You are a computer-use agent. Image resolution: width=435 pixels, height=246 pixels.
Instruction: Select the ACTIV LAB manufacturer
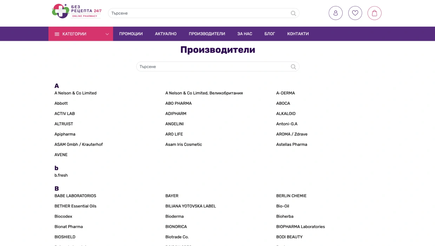tap(65, 114)
